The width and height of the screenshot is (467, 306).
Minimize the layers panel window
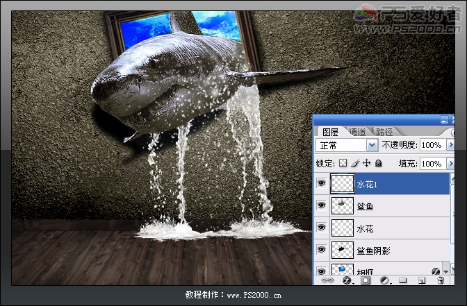[x=444, y=120]
